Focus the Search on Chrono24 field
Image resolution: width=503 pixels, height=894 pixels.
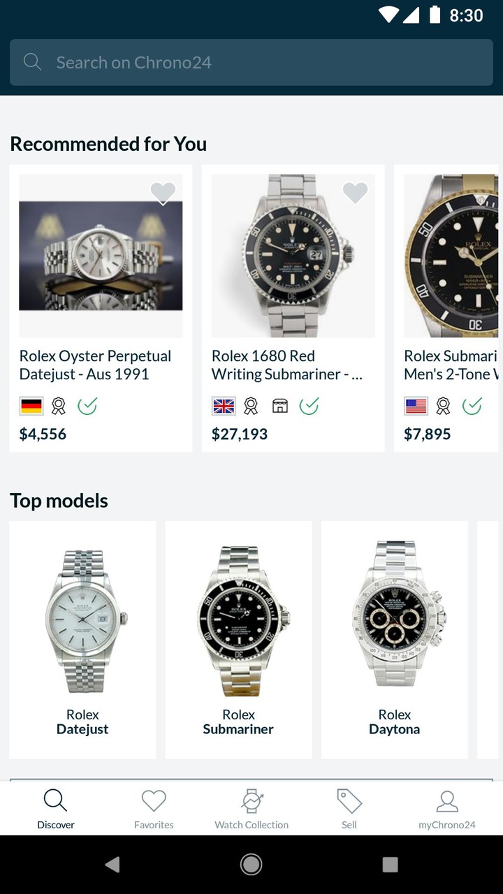[x=265, y=62]
